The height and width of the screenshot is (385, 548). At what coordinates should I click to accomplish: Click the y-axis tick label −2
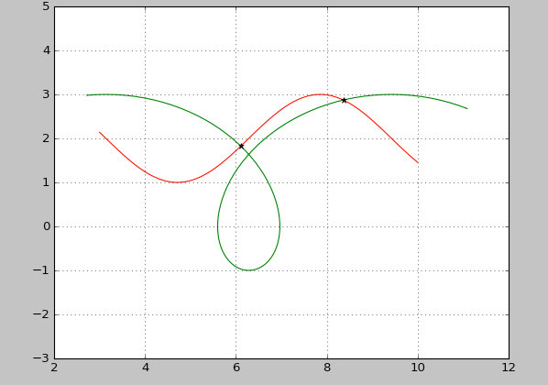pyautogui.click(x=41, y=314)
